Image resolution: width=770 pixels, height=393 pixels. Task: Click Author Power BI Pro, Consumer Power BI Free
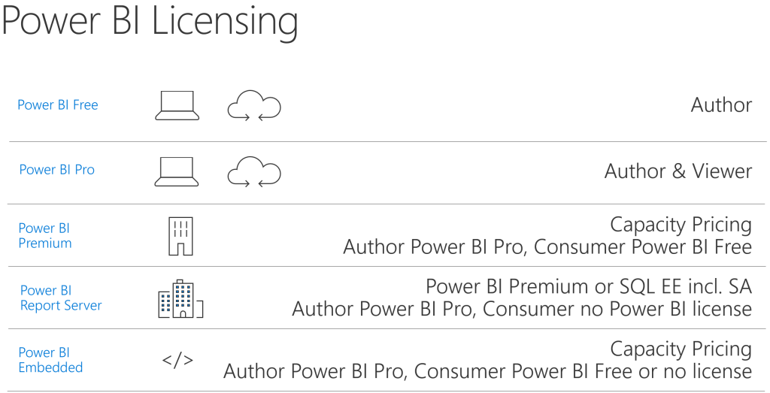pyautogui.click(x=547, y=246)
